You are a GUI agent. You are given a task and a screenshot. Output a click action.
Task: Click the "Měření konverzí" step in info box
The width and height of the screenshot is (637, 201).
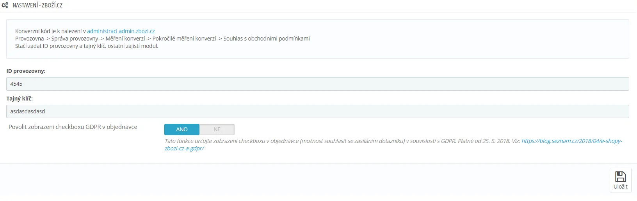click(125, 39)
